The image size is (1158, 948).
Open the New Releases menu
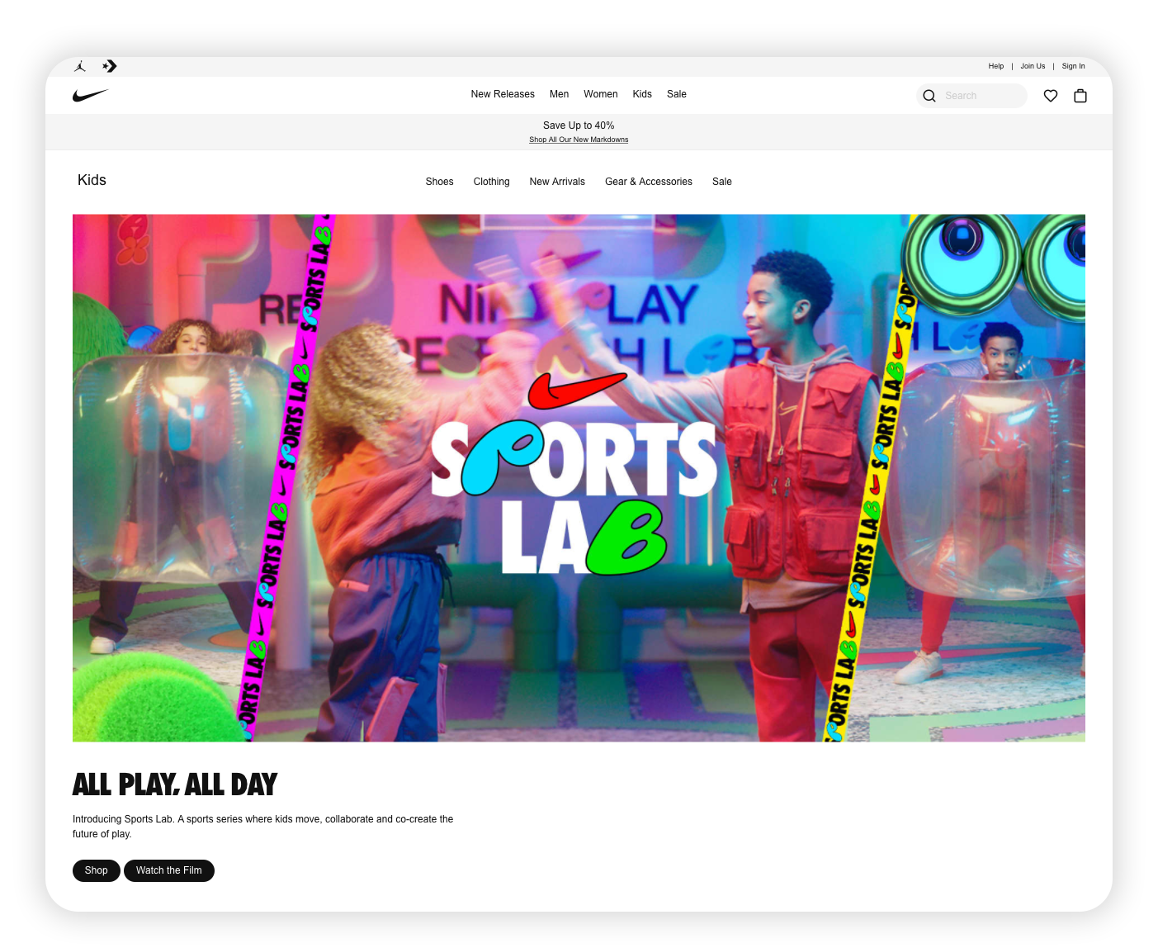coord(503,94)
